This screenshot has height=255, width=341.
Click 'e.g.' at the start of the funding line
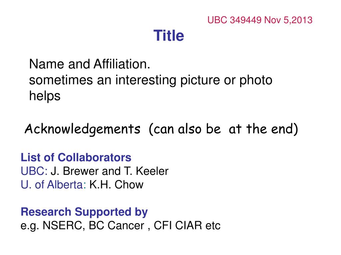(30, 226)
